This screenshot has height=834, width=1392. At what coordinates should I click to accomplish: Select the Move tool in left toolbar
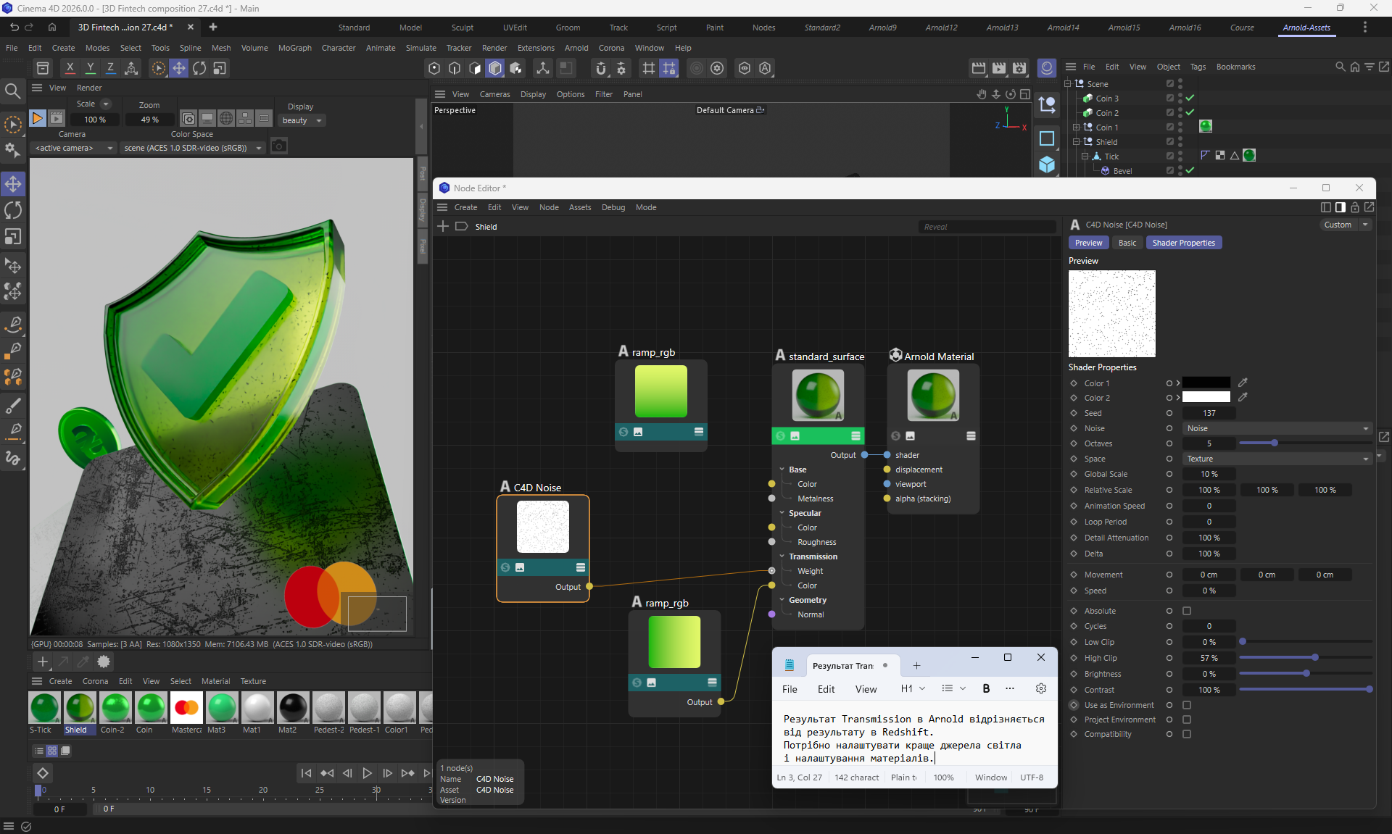tap(13, 183)
